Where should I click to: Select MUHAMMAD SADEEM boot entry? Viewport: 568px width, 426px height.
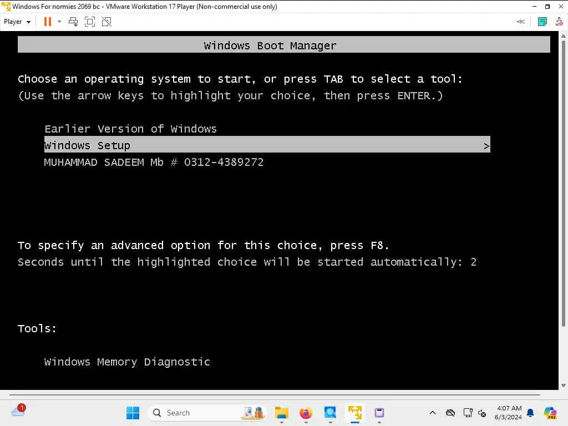(x=154, y=163)
